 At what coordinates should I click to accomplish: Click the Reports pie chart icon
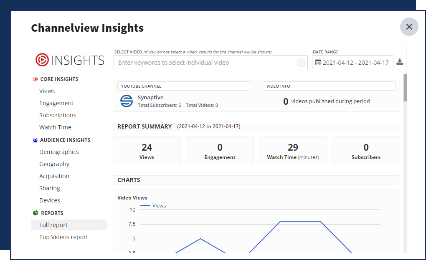tap(35, 213)
